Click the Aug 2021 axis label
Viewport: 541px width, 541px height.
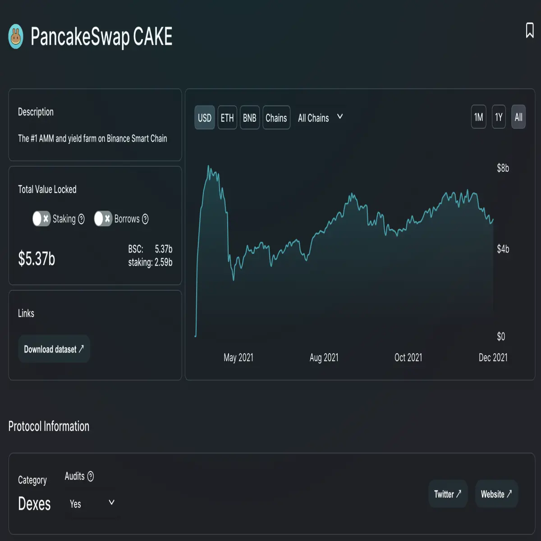click(324, 358)
